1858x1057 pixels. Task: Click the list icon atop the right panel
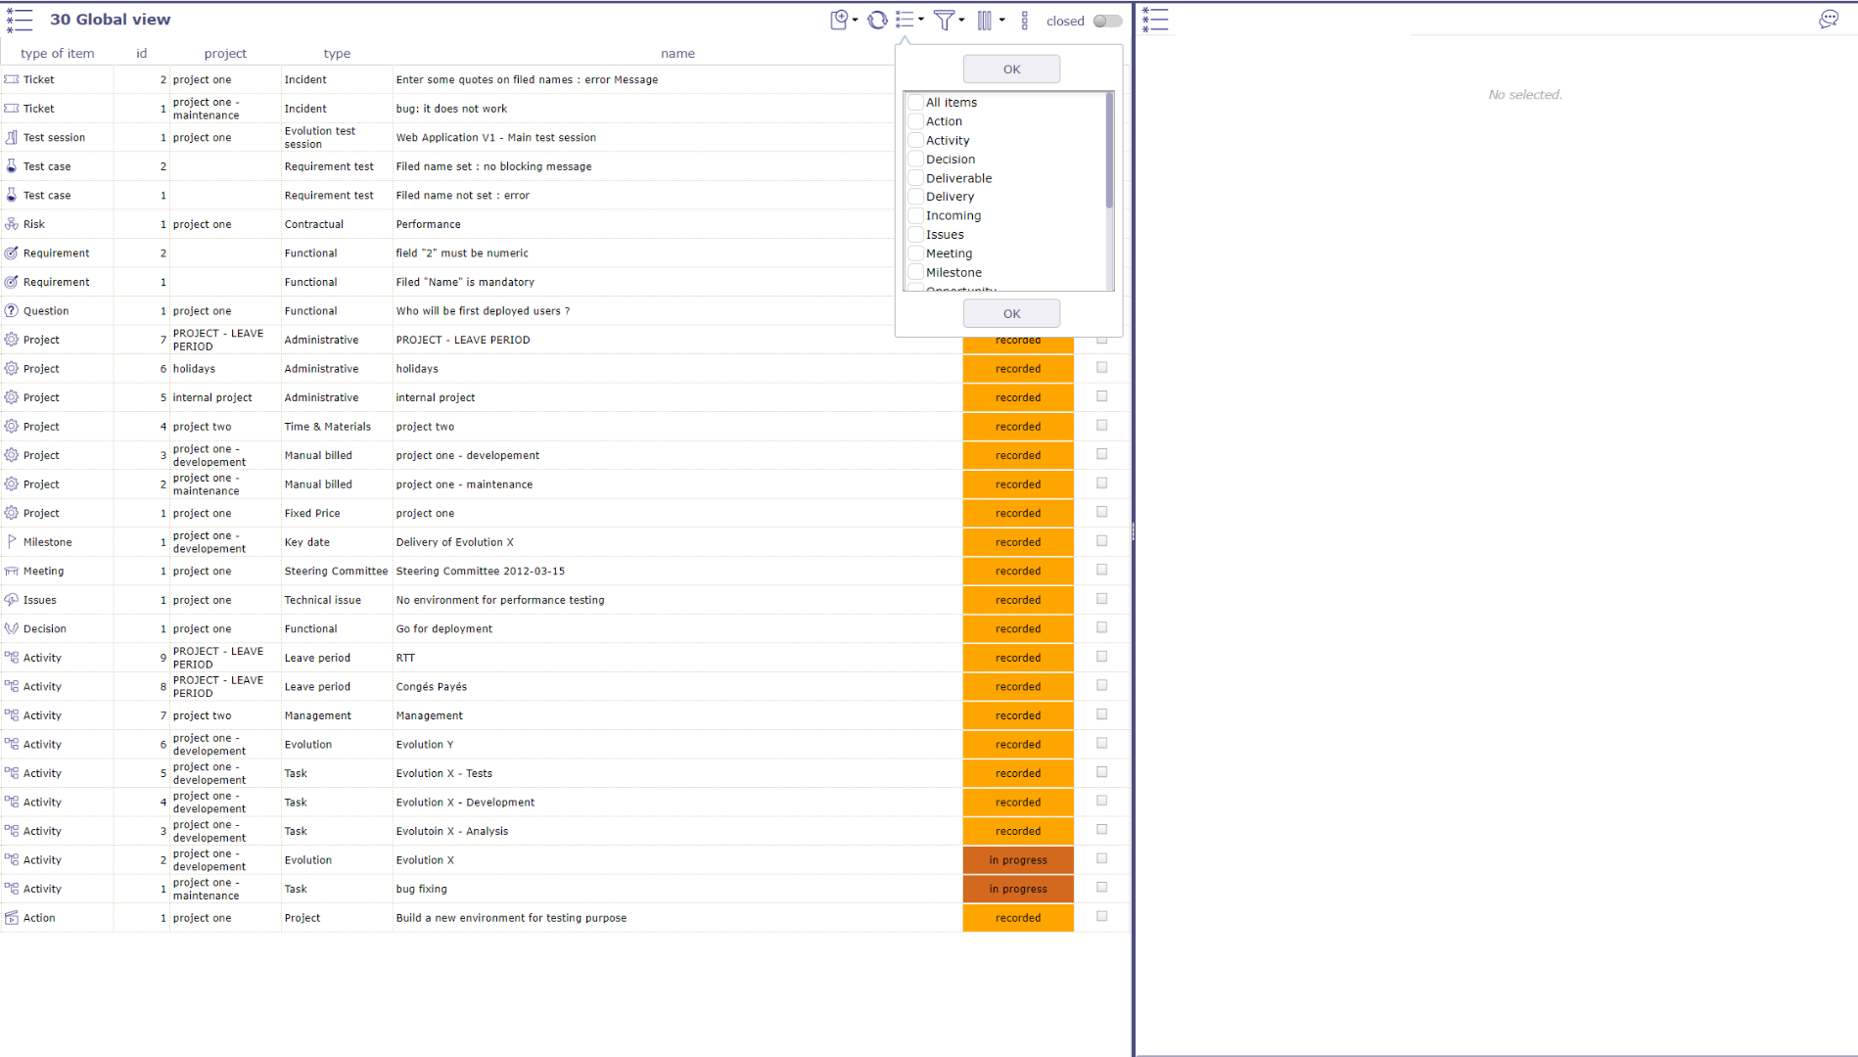(1155, 21)
